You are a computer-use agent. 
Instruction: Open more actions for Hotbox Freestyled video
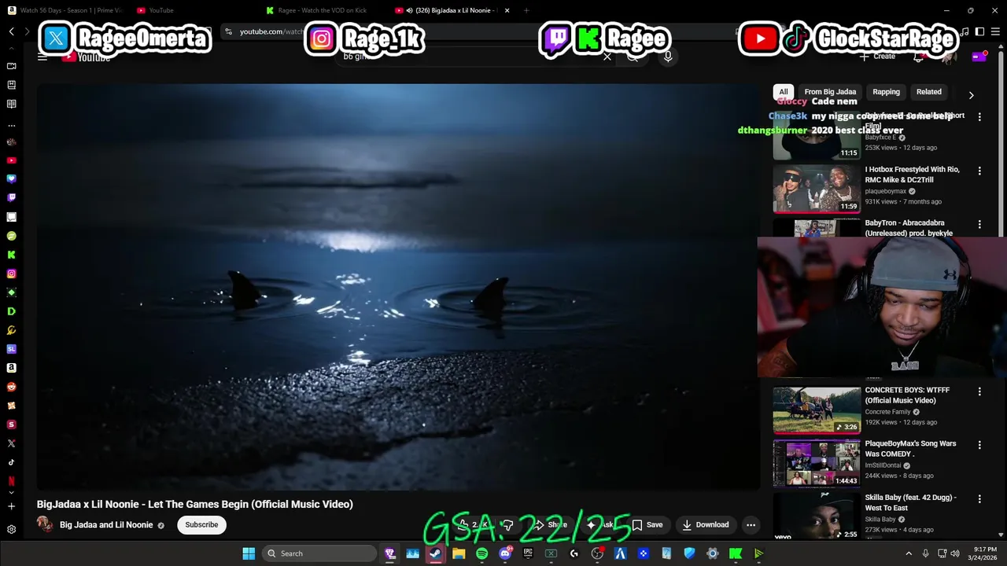coord(979,171)
